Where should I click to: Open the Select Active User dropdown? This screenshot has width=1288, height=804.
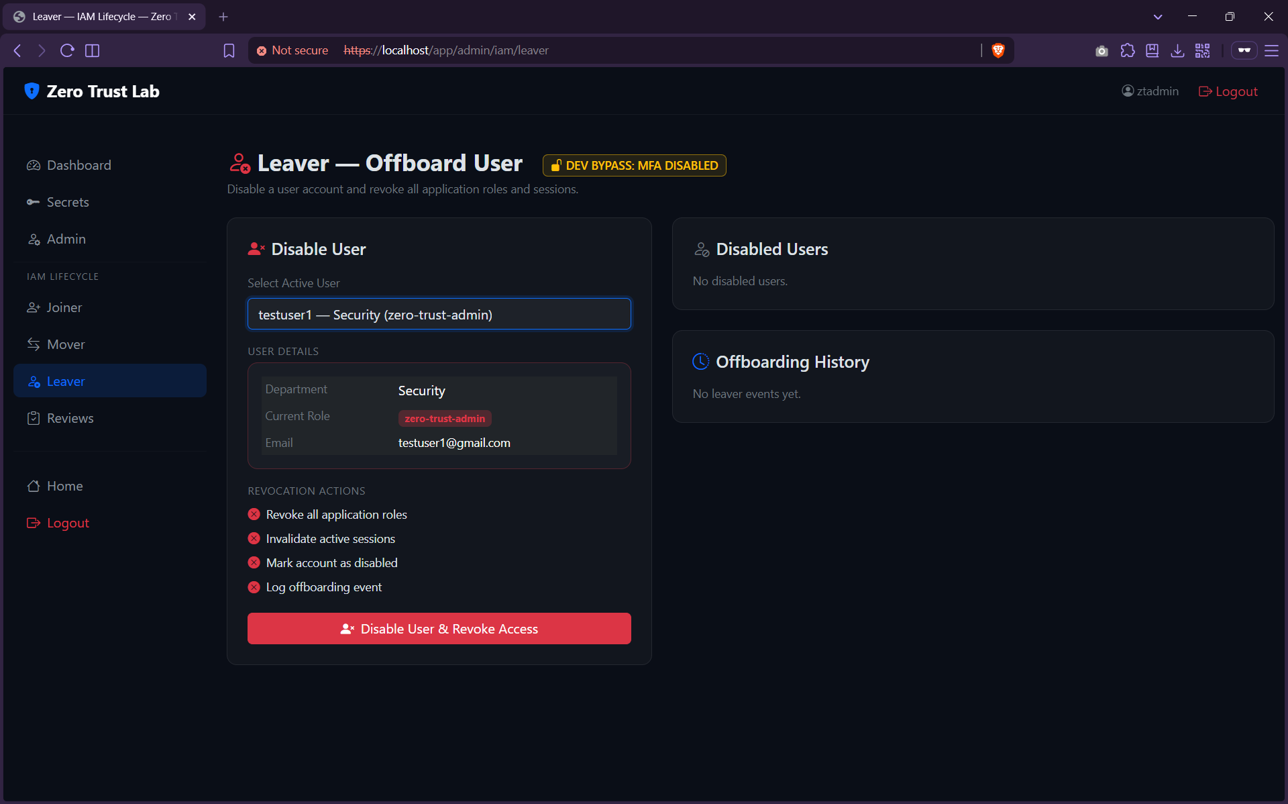(439, 314)
